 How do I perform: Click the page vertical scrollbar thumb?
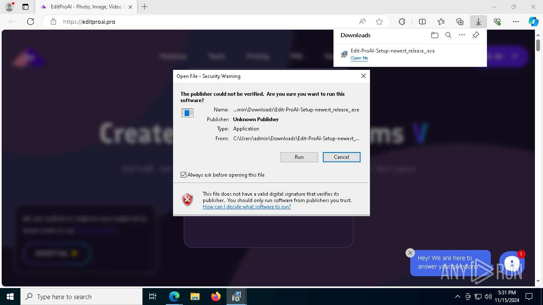pos(538,44)
